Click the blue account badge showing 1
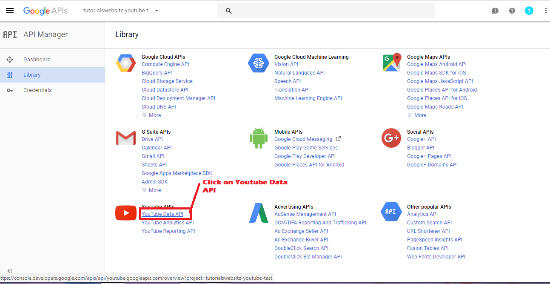The height and width of the screenshot is (284, 550). (529, 11)
